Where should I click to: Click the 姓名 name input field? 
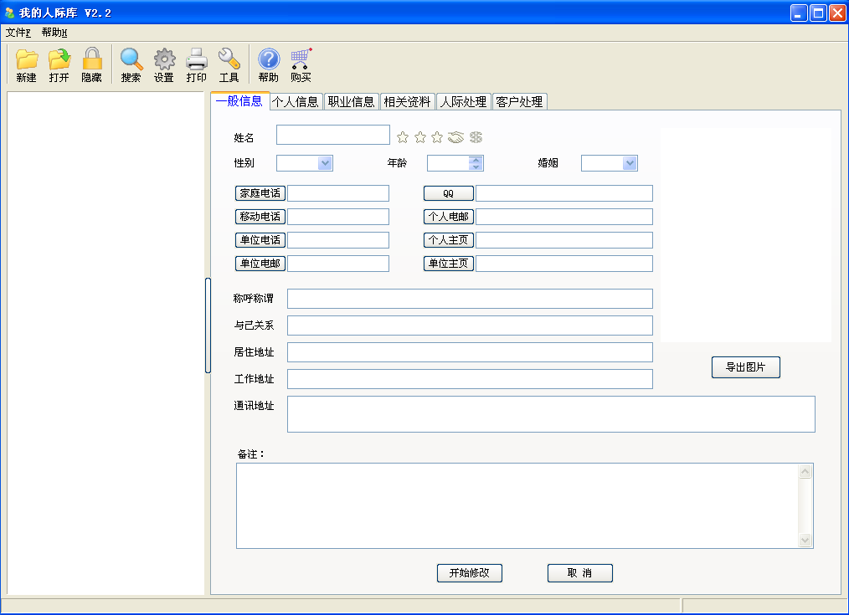point(333,136)
